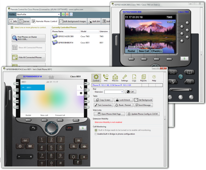Click the Redial softkey on 7965 screen
This screenshot has height=170, width=206.
pyautogui.click(x=131, y=51)
